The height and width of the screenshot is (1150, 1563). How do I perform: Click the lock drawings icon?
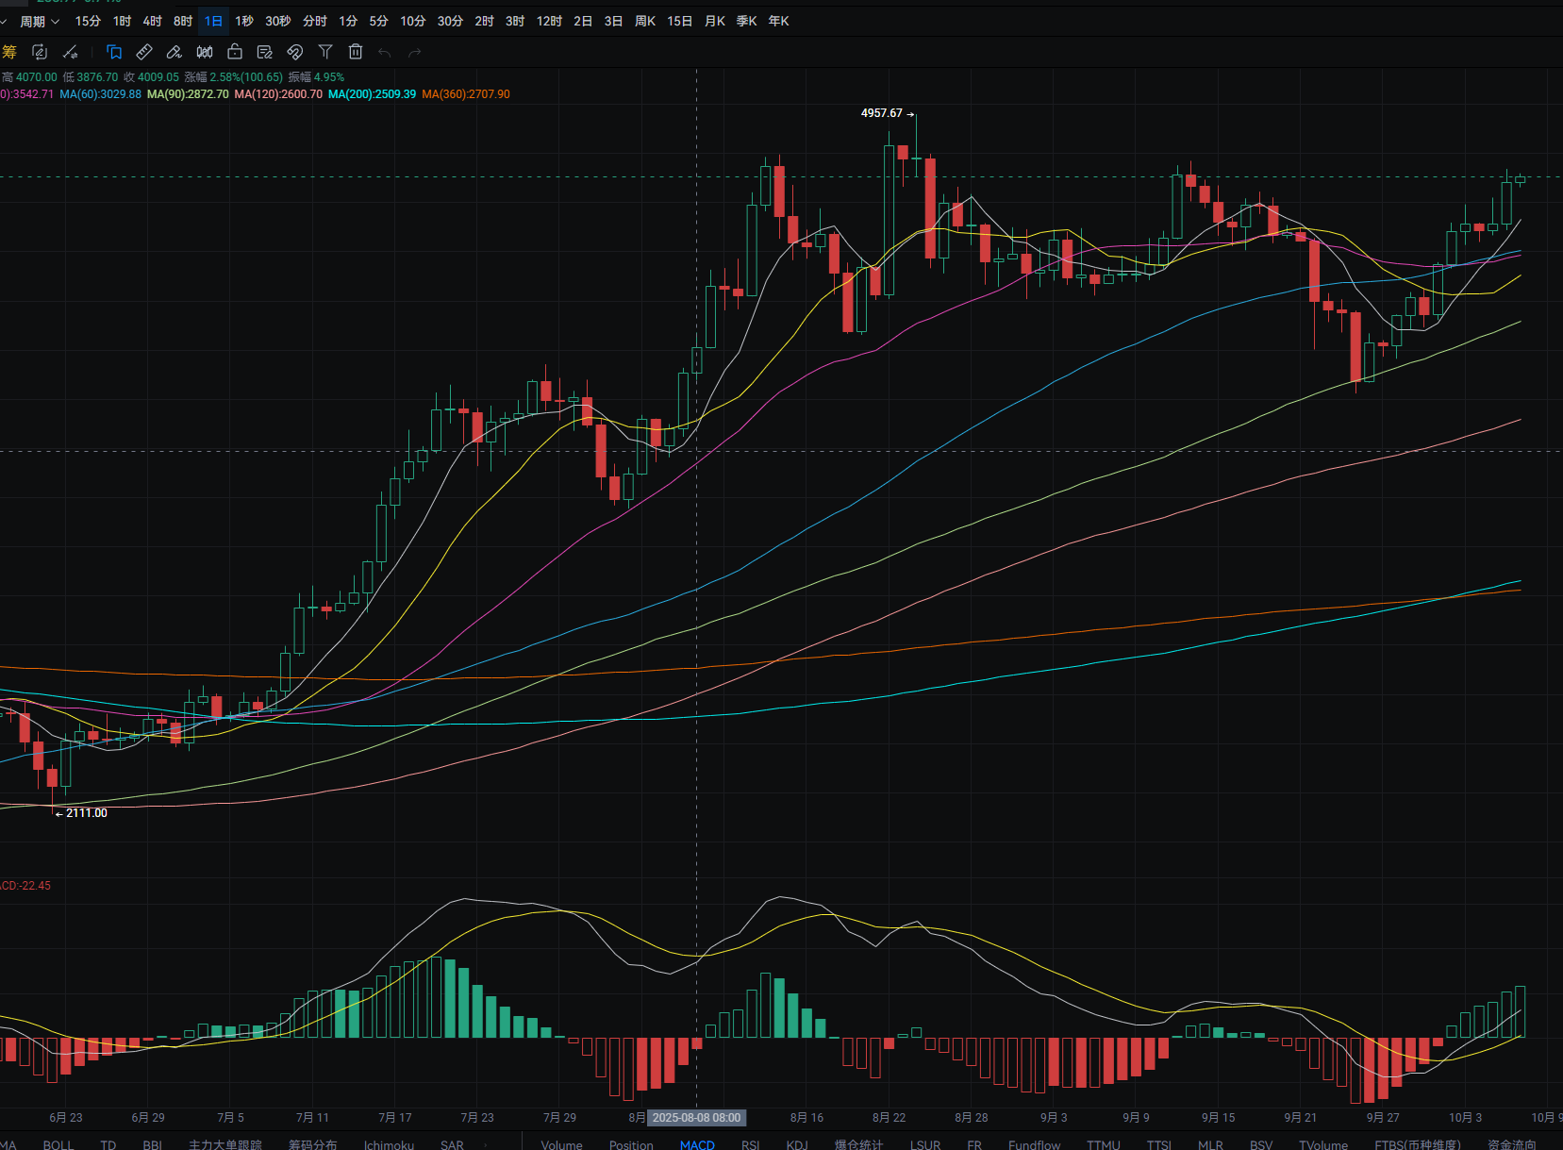pyautogui.click(x=235, y=52)
